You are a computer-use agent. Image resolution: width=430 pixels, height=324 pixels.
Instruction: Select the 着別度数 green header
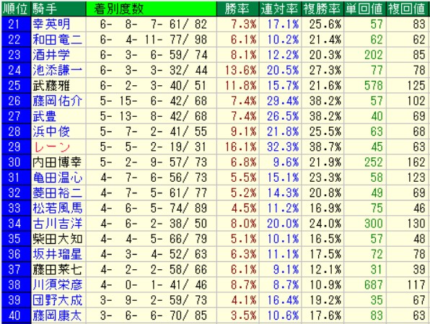coord(151,9)
